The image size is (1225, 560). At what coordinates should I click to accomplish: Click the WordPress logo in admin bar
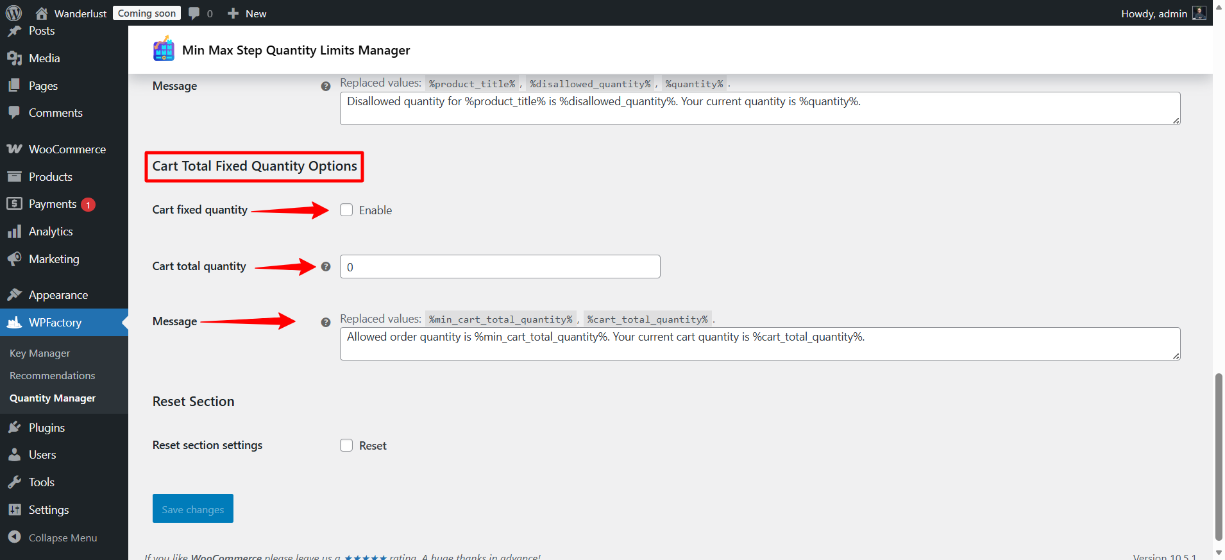click(x=13, y=13)
